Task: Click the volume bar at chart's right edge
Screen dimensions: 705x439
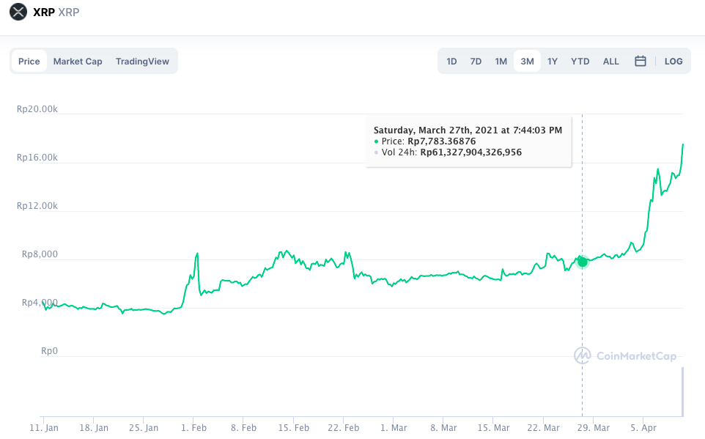Action: pyautogui.click(x=683, y=391)
